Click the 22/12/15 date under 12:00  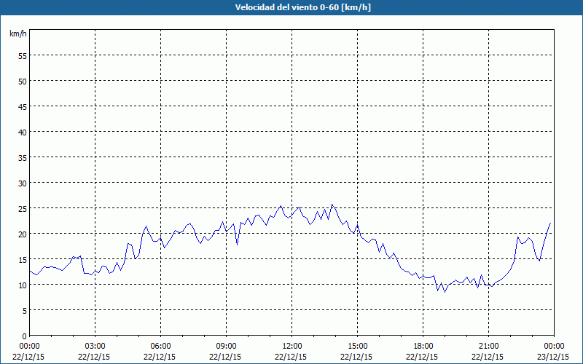click(x=291, y=357)
